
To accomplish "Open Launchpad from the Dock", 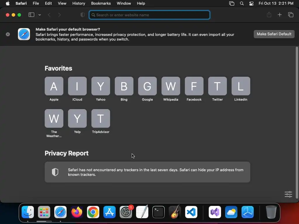I will click(x=44, y=212).
